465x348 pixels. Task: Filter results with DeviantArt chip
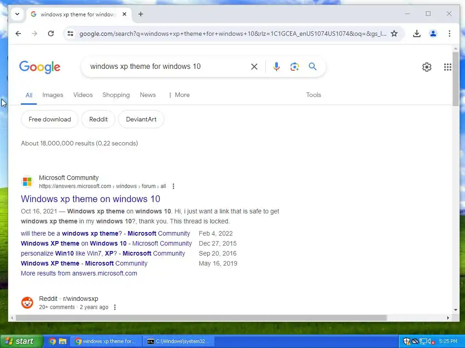[x=141, y=119]
